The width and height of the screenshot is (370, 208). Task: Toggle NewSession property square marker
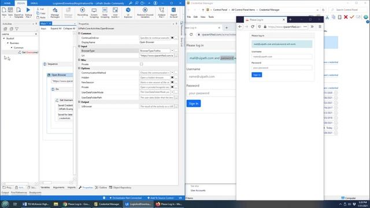pyautogui.click(x=172, y=82)
